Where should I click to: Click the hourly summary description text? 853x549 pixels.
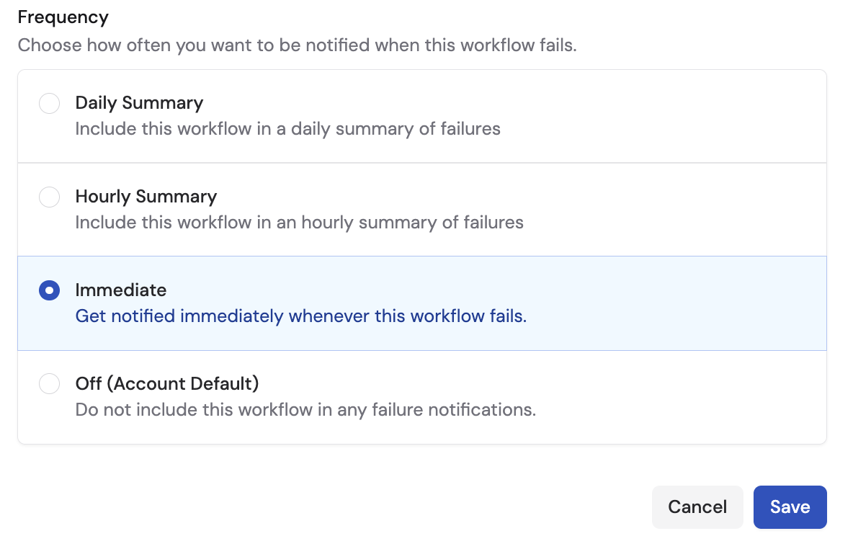click(300, 223)
